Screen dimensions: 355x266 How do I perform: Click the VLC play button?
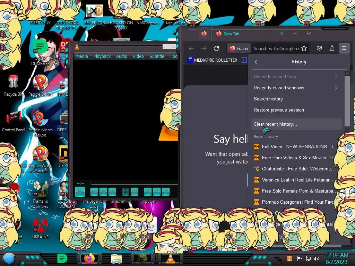pos(80,192)
